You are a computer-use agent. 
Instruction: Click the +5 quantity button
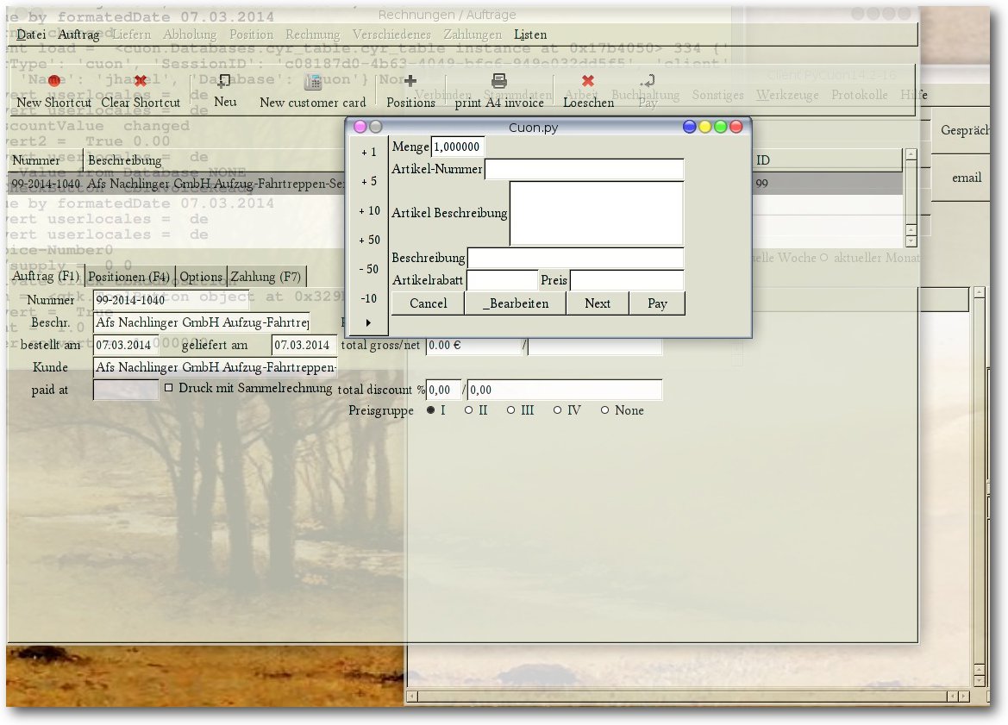pos(368,181)
